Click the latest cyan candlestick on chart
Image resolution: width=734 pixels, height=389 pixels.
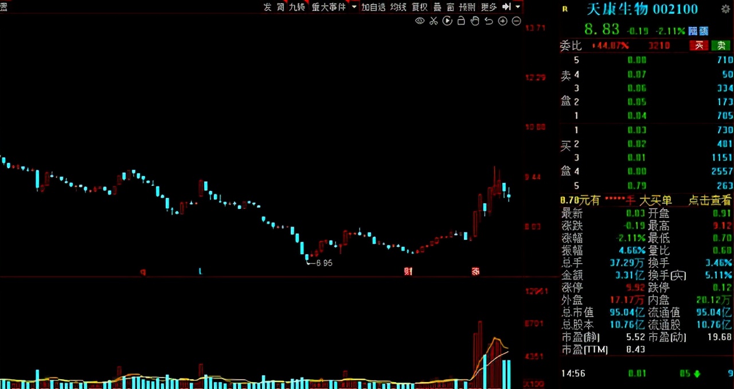click(509, 195)
